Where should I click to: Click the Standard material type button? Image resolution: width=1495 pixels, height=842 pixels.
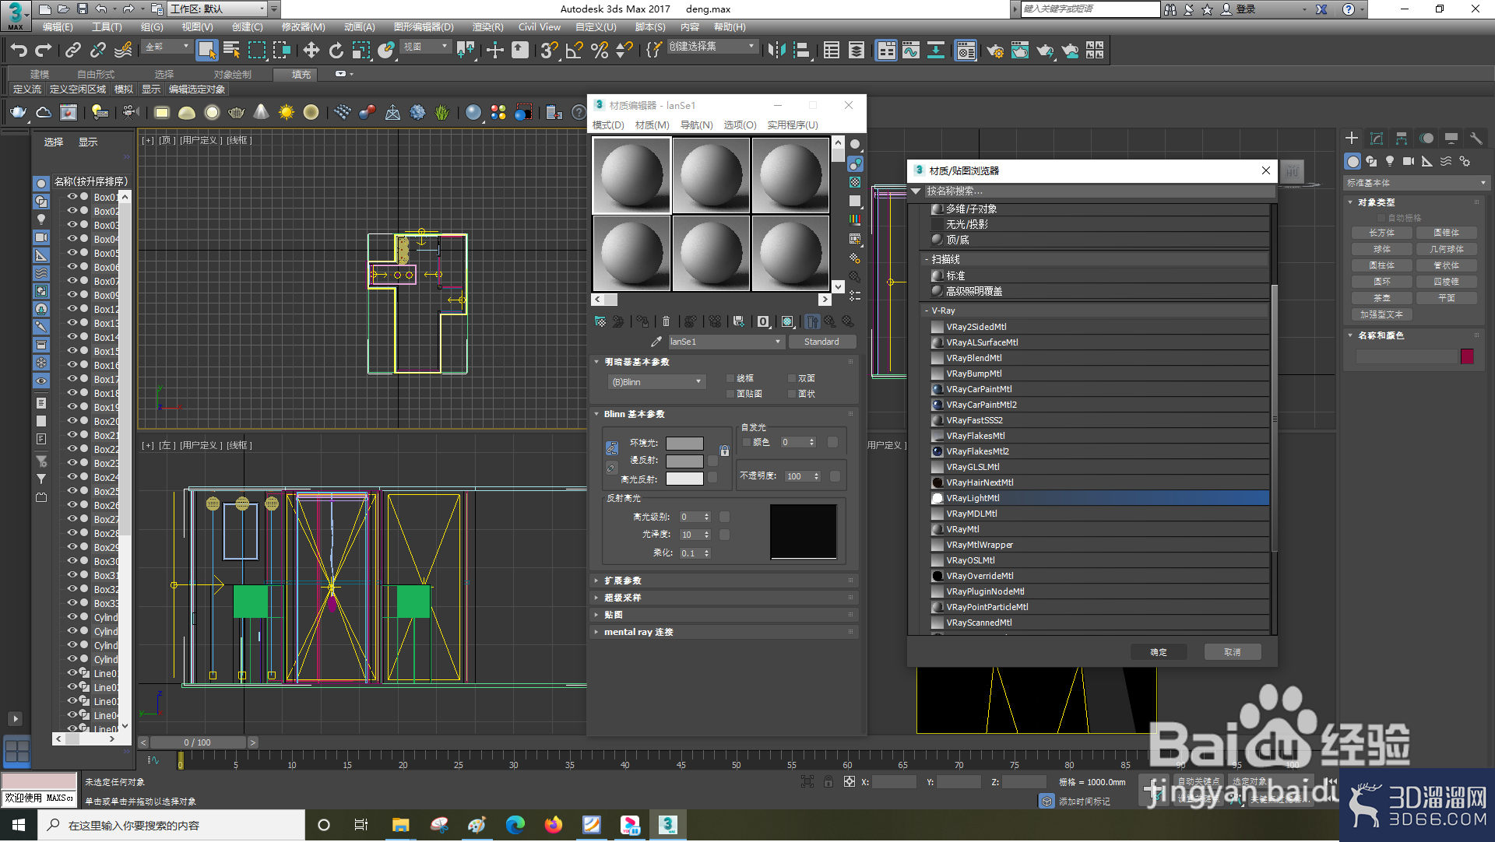[x=821, y=342]
